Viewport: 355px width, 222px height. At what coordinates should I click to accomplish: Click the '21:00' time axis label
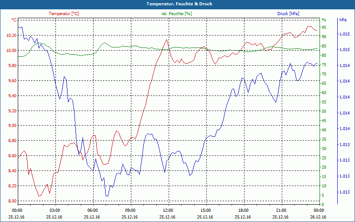click(x=281, y=210)
